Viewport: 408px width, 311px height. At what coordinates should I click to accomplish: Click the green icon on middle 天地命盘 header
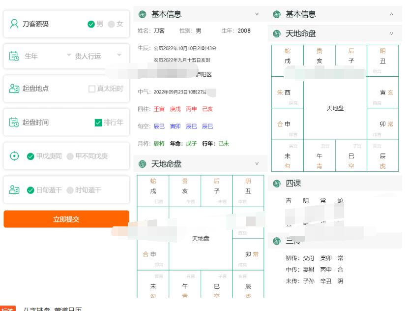pos(141,164)
